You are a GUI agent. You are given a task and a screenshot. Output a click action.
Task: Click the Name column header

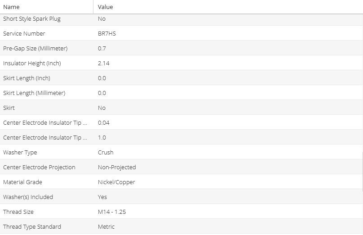click(x=11, y=7)
